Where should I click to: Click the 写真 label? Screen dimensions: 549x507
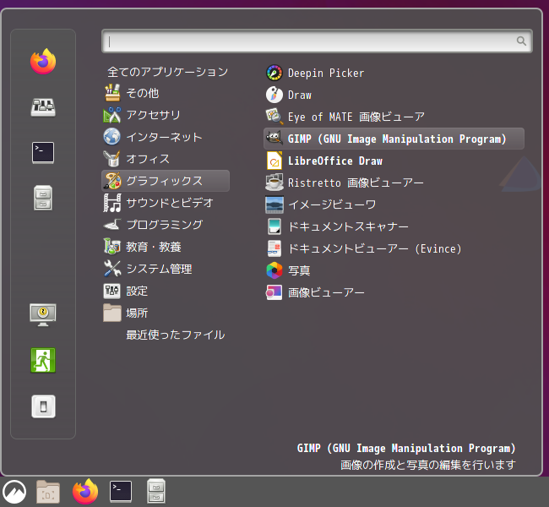(x=299, y=270)
